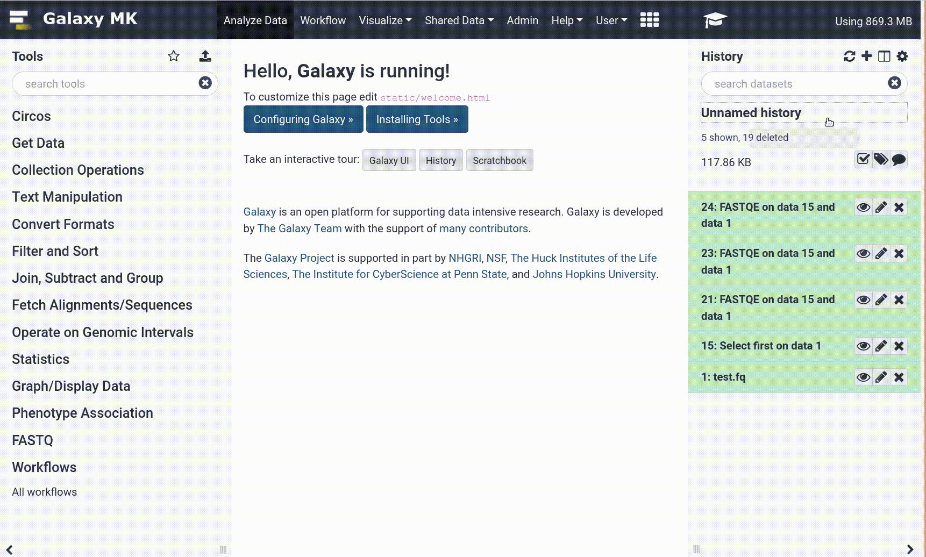
Task: Rename the Unnamed history title
Action: [x=804, y=113]
